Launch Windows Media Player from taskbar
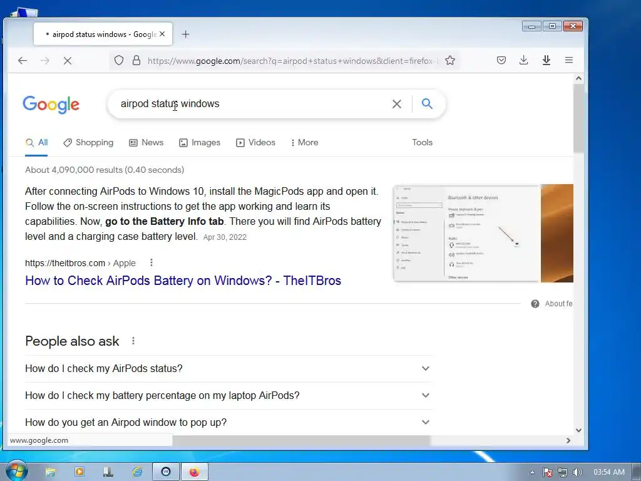This screenshot has height=481, width=641. (79, 472)
